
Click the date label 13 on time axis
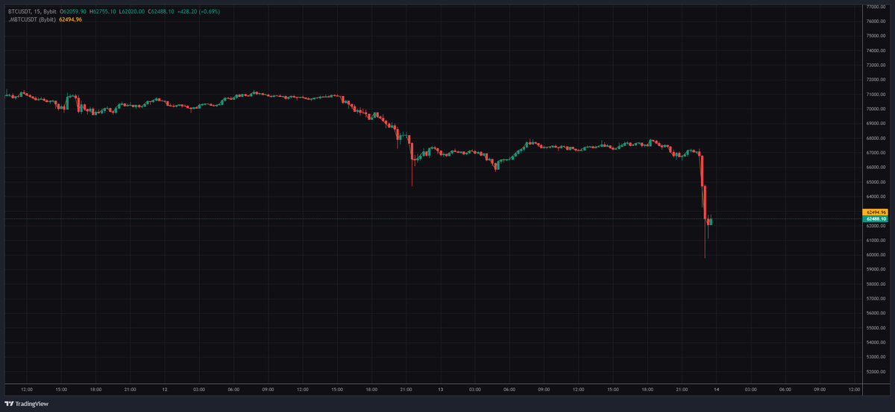[x=441, y=389]
